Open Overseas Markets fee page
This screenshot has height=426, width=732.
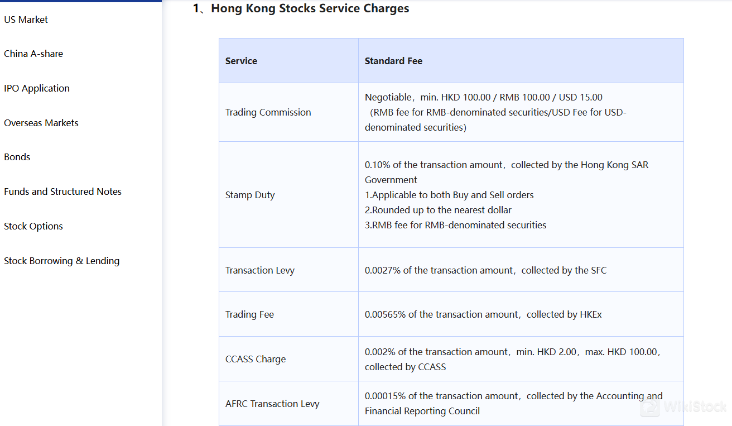[x=41, y=123]
